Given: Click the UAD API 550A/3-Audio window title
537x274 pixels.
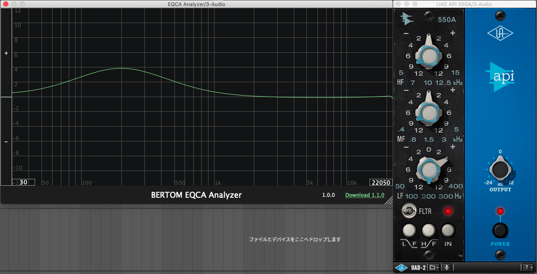Looking at the screenshot, I should tap(465, 4).
